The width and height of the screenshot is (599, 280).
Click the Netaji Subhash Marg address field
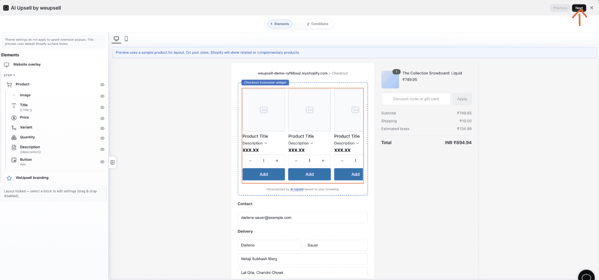303,259
